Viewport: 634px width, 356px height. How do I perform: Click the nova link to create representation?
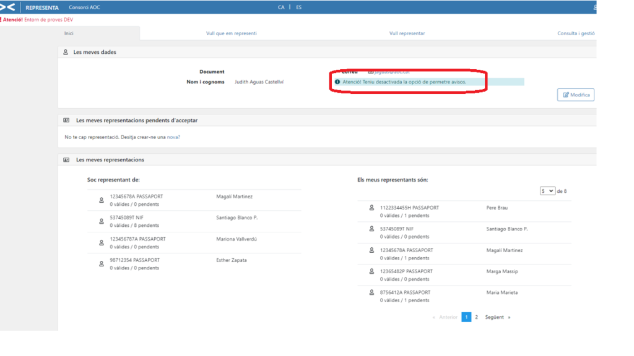tap(172, 137)
